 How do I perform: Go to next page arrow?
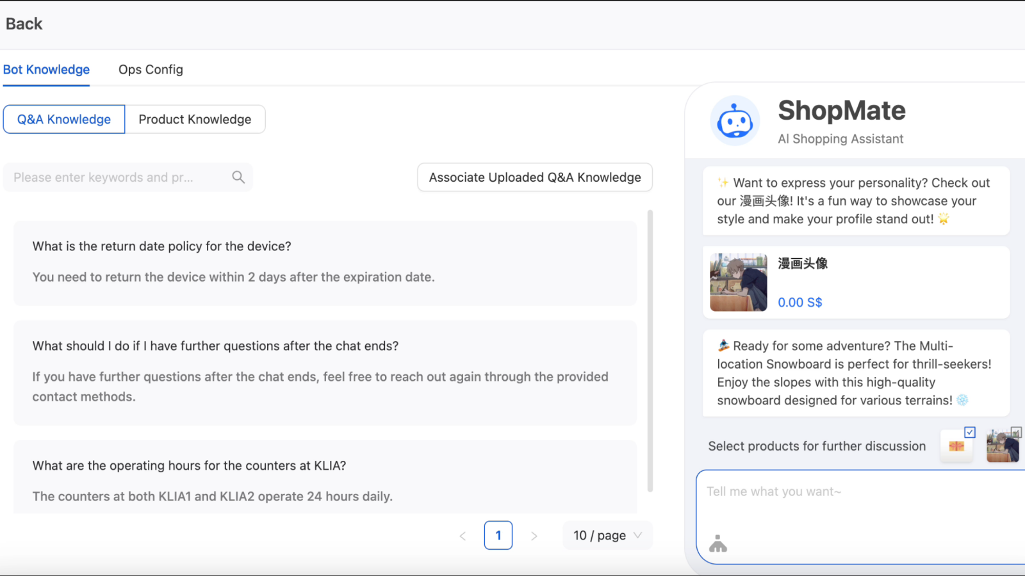coord(534,536)
